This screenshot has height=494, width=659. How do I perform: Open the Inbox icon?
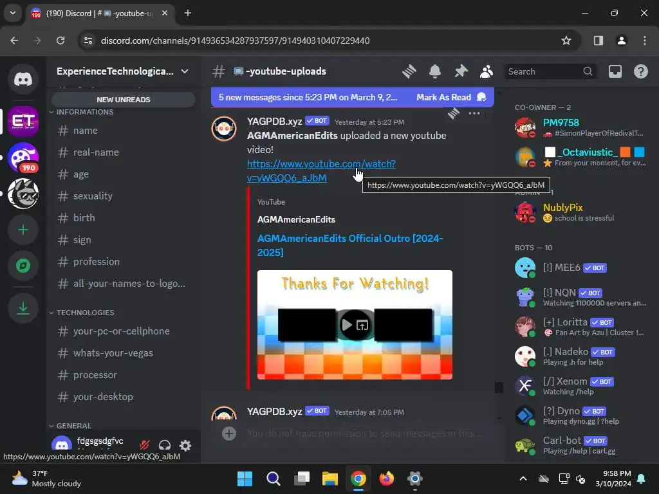615,71
